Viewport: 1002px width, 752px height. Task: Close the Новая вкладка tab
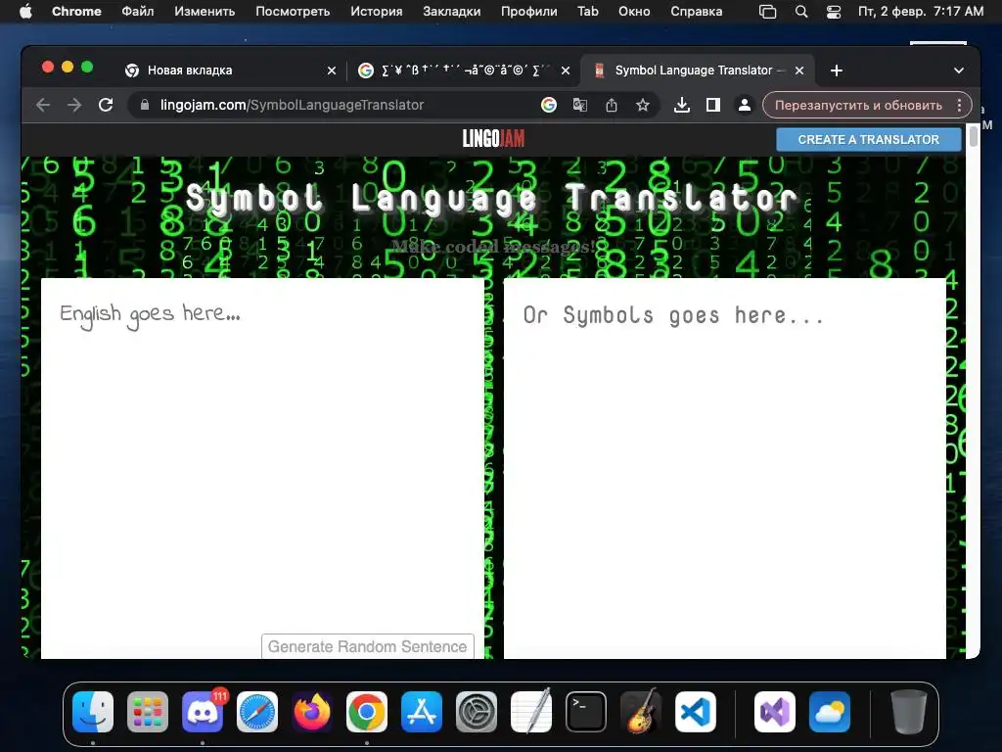point(332,70)
